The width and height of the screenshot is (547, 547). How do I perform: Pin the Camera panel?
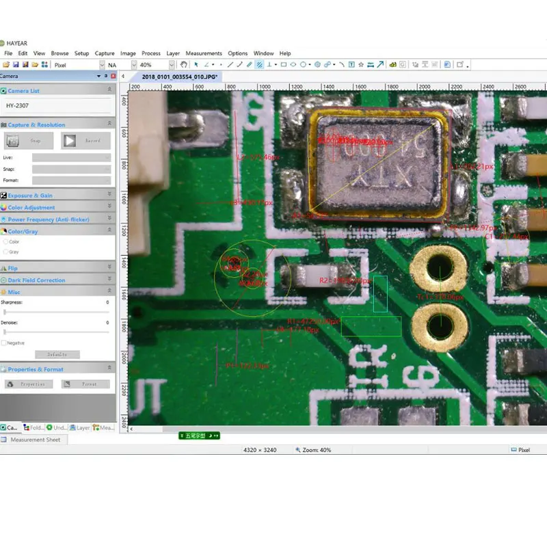pyautogui.click(x=106, y=76)
